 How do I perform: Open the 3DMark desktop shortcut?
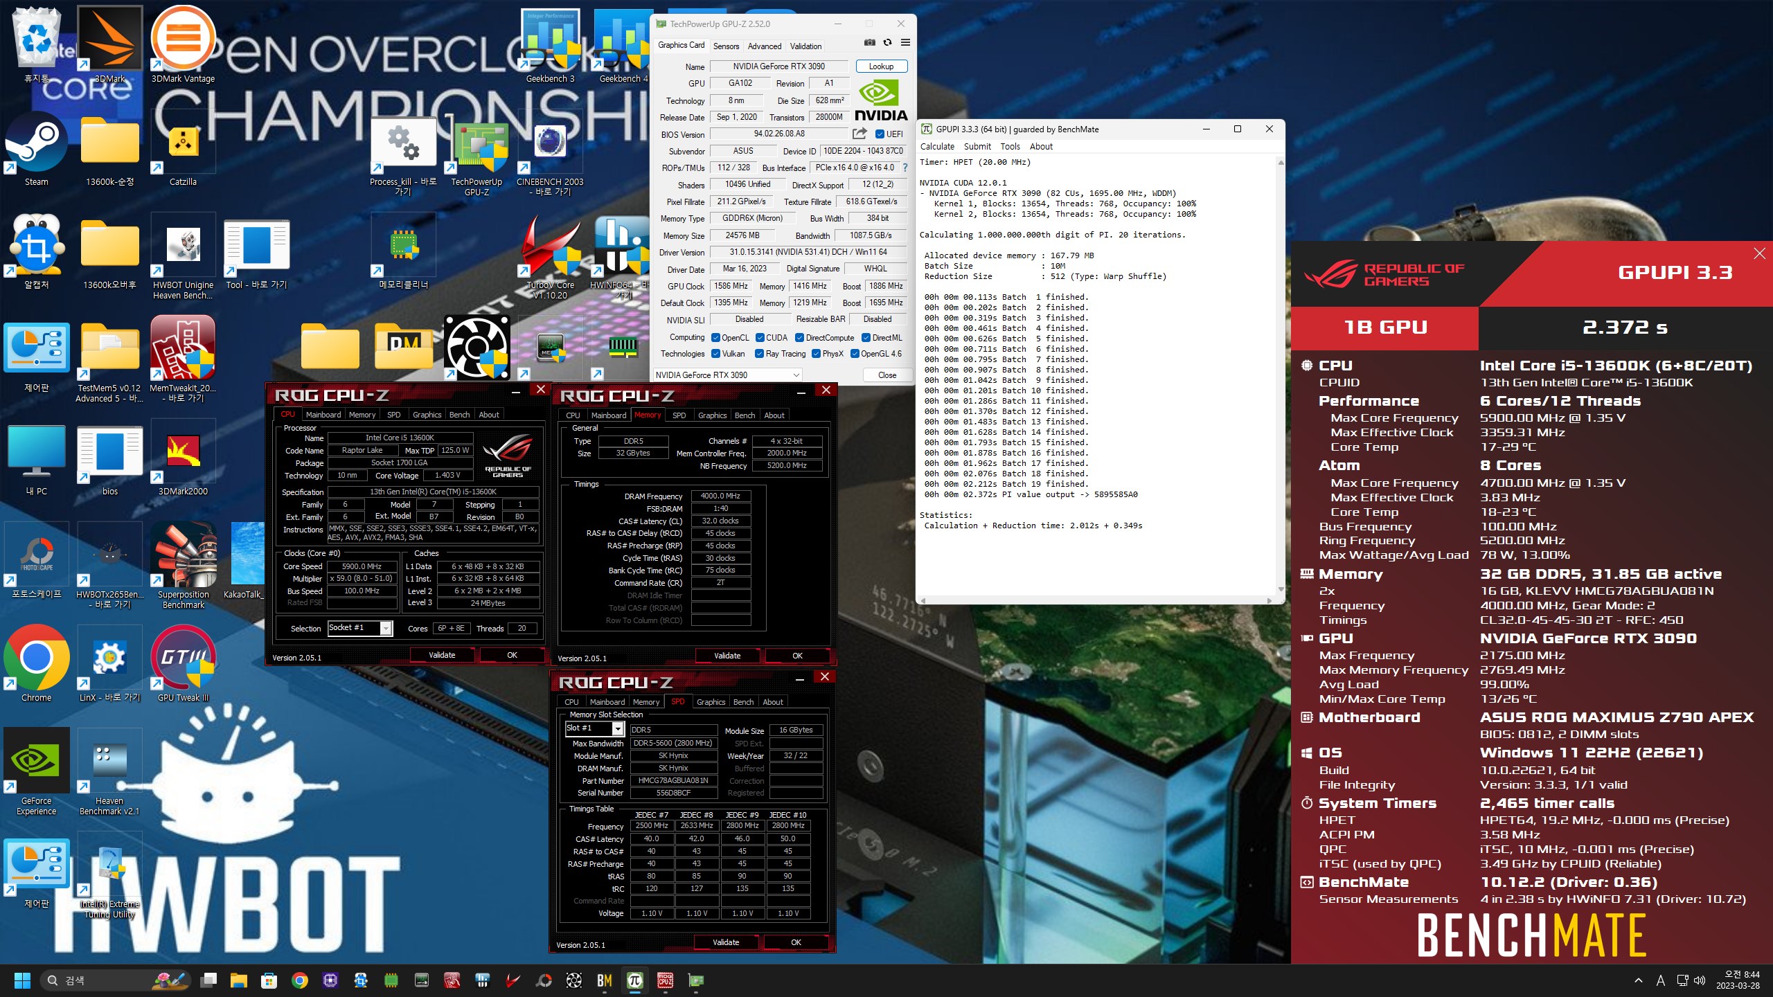110,46
